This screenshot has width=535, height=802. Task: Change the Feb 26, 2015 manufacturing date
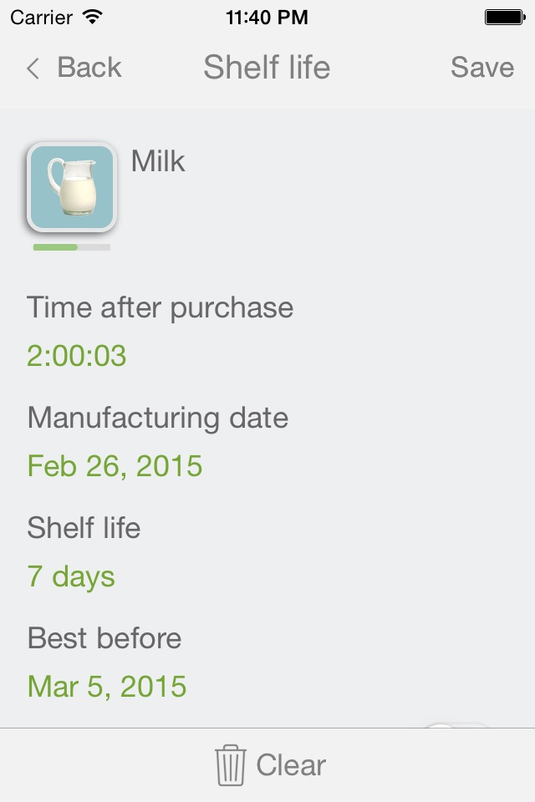(115, 466)
